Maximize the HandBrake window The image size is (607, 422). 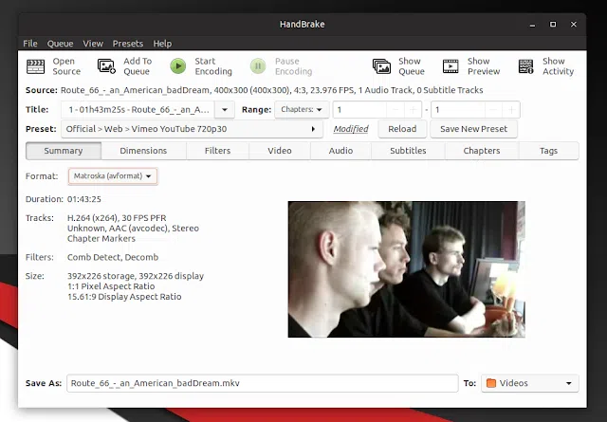pos(553,25)
